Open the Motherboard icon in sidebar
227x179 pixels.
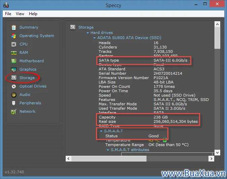click(14, 61)
